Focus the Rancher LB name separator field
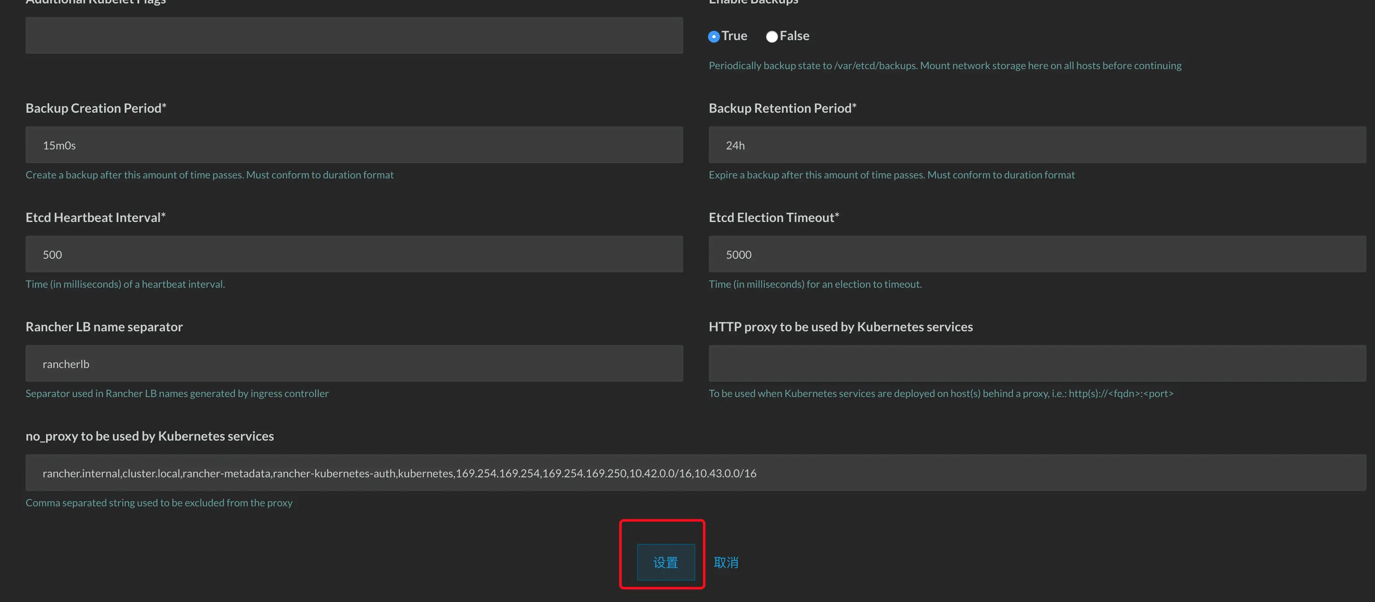The height and width of the screenshot is (602, 1375). [354, 363]
